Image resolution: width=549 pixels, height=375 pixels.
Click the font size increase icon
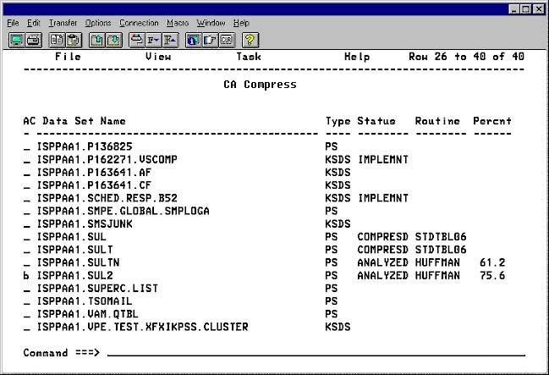[170, 40]
